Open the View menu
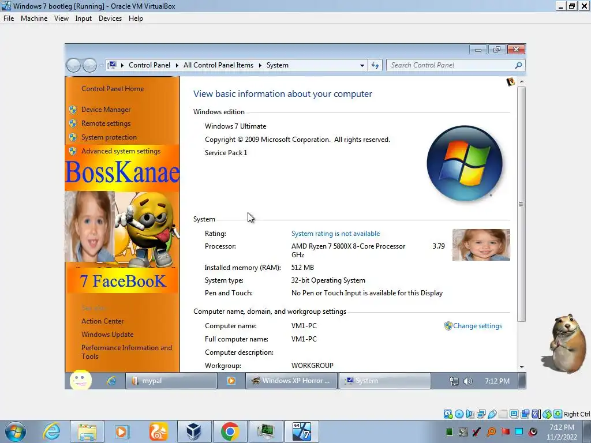591x443 pixels. [x=61, y=18]
